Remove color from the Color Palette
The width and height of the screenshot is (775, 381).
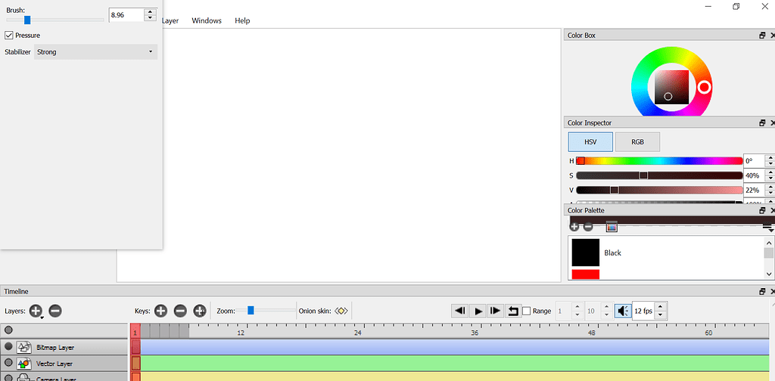click(588, 227)
